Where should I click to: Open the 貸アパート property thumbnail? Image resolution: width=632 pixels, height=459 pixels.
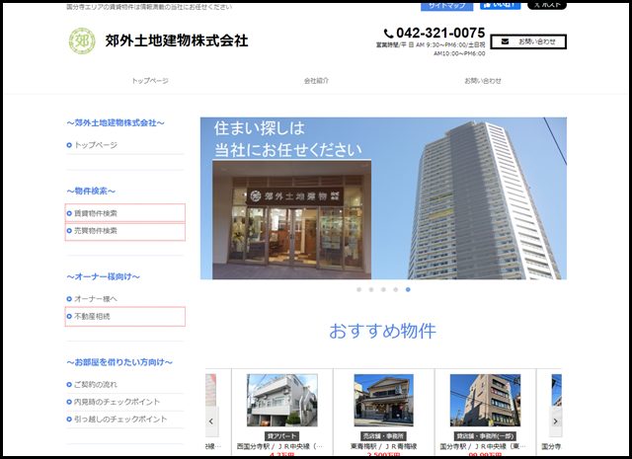coord(282,400)
